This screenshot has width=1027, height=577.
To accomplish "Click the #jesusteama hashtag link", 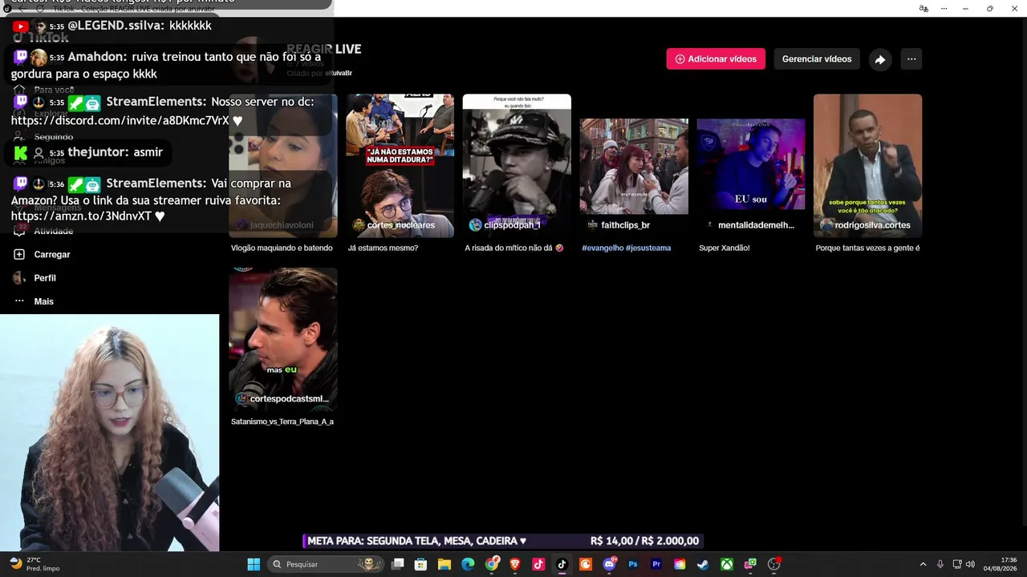I will coord(648,248).
